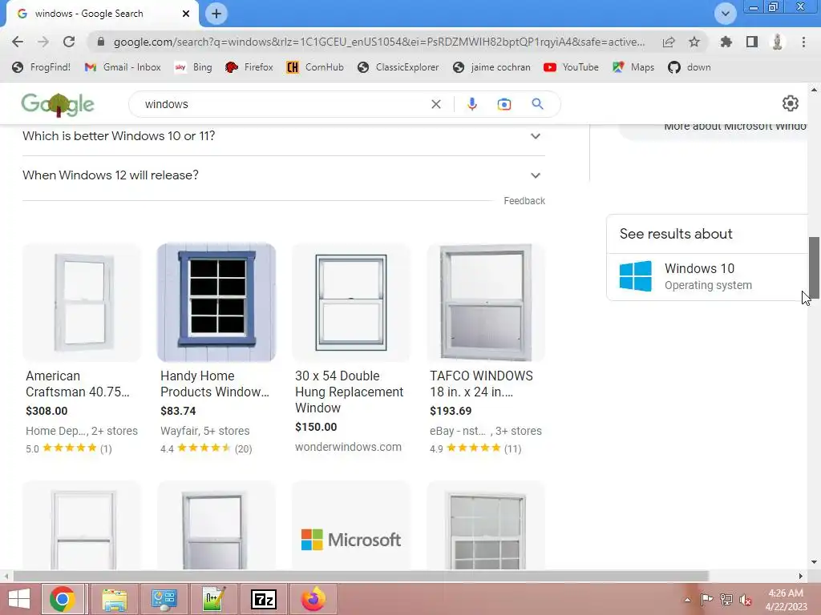Open the Windows Start button
This screenshot has height=615, width=821.
19,599
